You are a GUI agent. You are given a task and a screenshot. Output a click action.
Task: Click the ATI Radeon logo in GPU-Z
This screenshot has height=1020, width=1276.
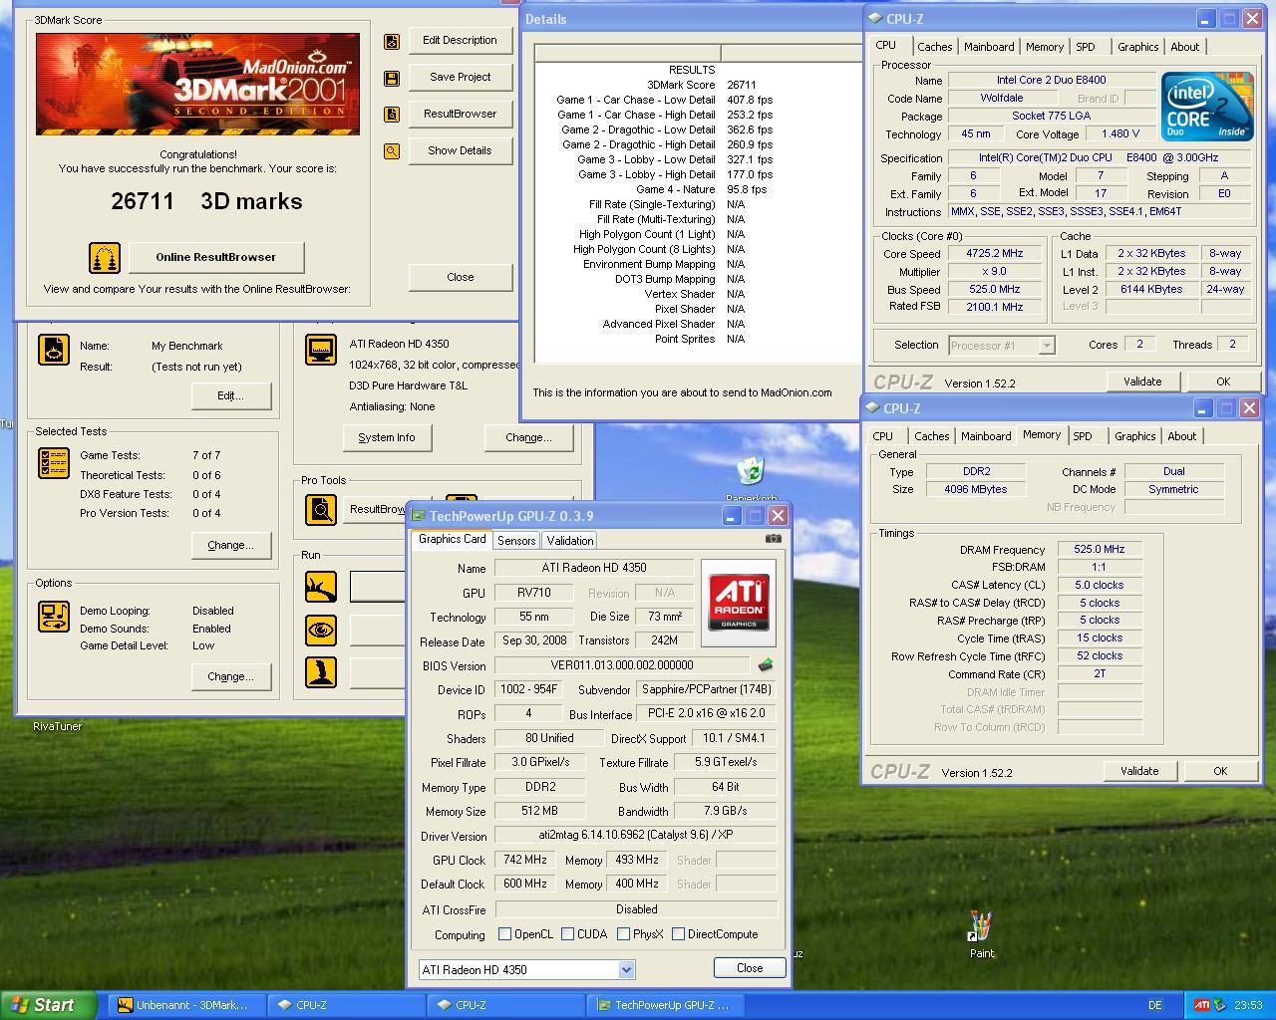point(739,601)
